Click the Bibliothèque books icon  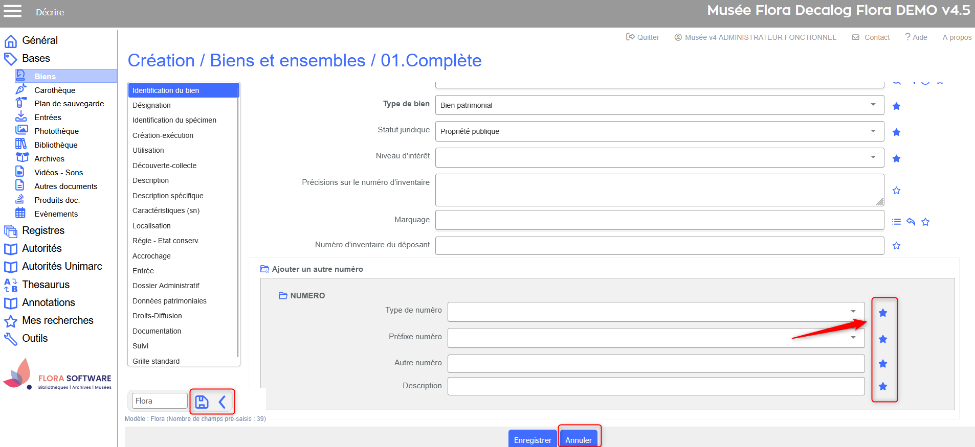click(21, 144)
